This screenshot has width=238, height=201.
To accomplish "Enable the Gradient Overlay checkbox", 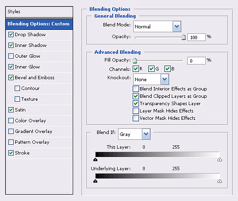I will coord(11,132).
